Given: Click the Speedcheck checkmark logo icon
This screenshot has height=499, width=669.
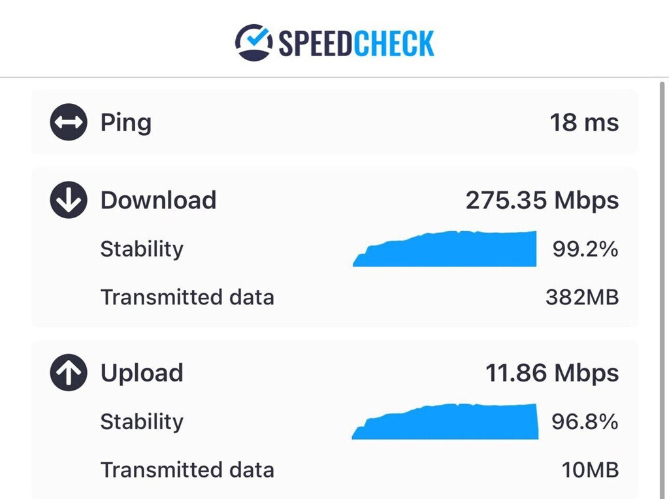Looking at the screenshot, I should 254,42.
